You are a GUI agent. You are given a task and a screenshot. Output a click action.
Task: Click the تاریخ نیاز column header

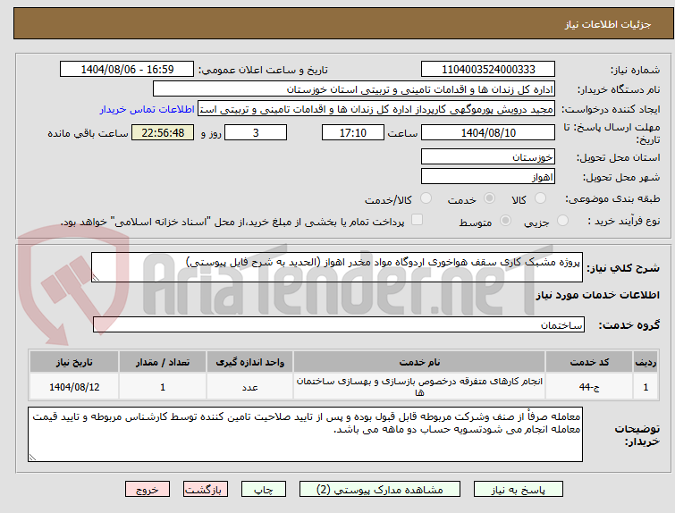tap(74, 362)
